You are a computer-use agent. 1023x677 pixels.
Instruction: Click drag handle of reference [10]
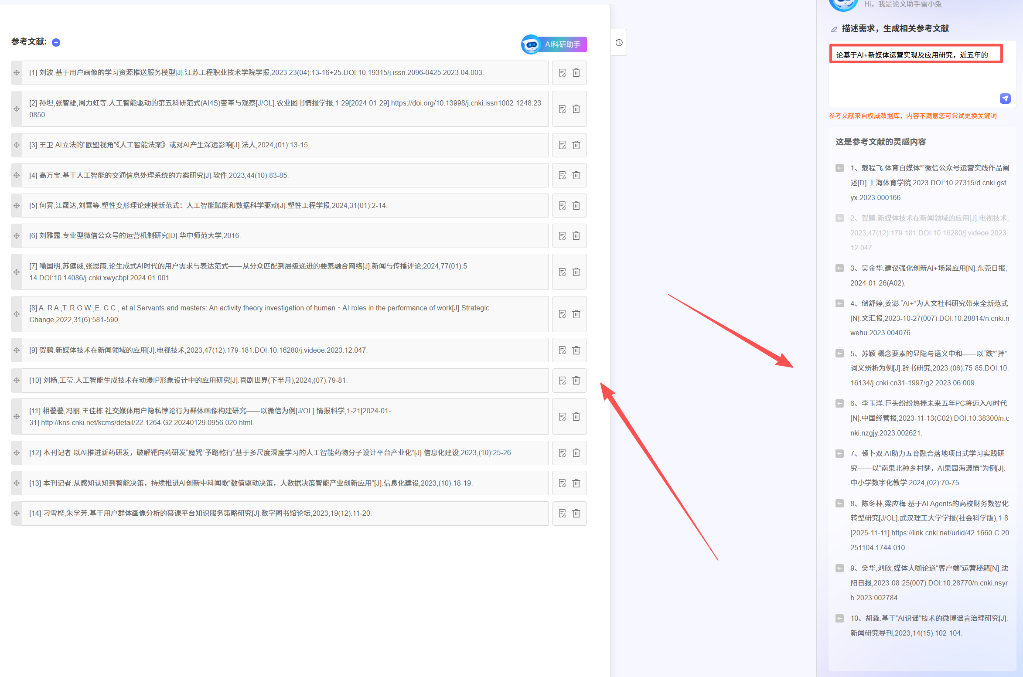(x=17, y=381)
